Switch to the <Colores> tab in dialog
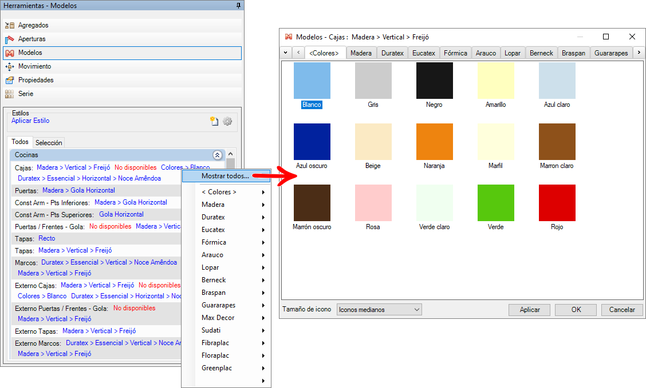646x388 pixels. 324,53
